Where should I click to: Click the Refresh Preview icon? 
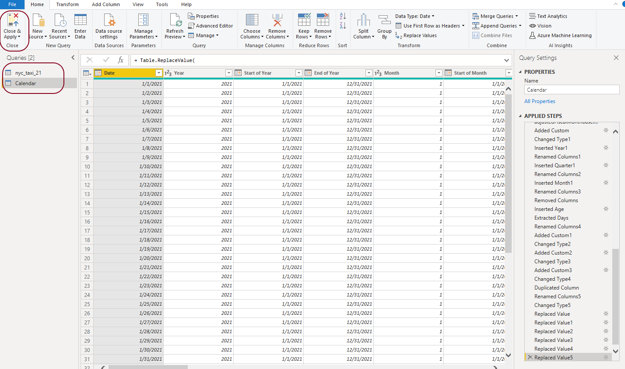[175, 21]
